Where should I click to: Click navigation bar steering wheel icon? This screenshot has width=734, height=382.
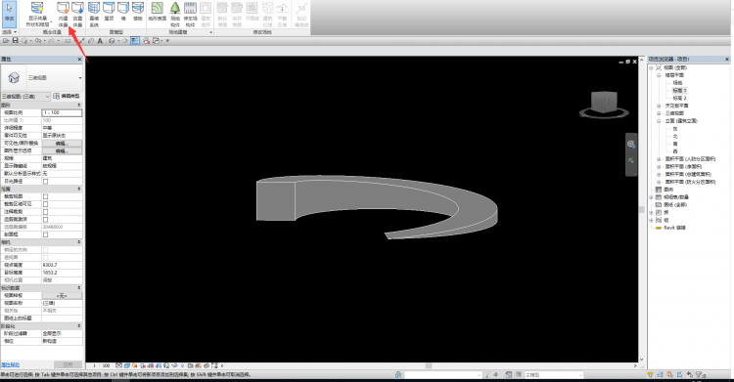pyautogui.click(x=630, y=145)
